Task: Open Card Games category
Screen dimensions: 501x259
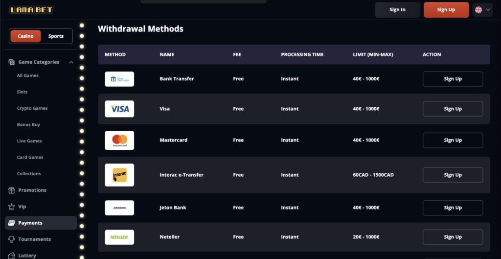Action: [30, 157]
